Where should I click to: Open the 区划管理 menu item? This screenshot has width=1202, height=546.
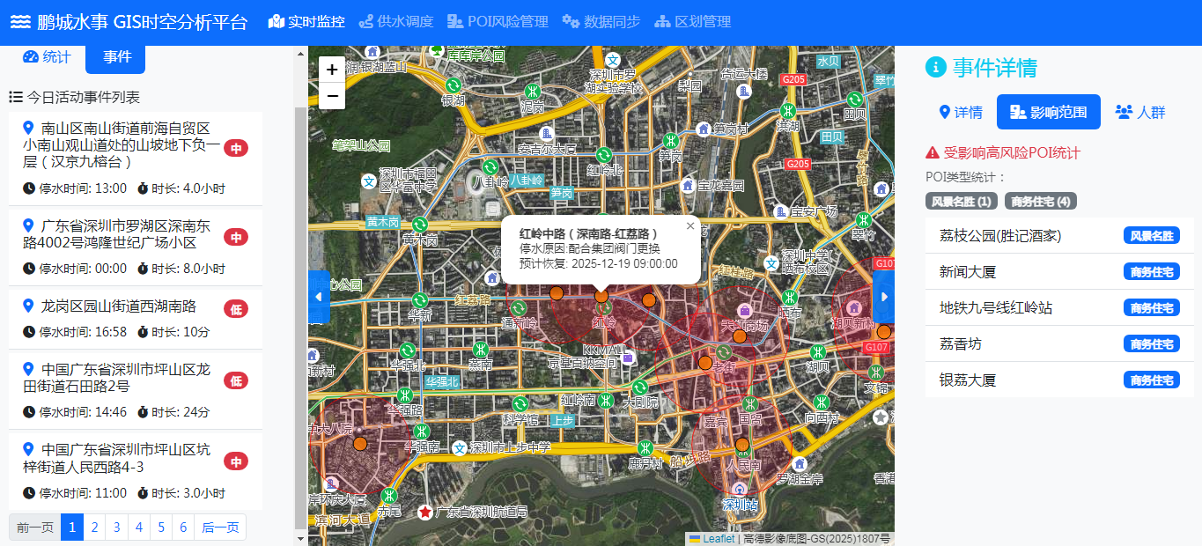692,22
